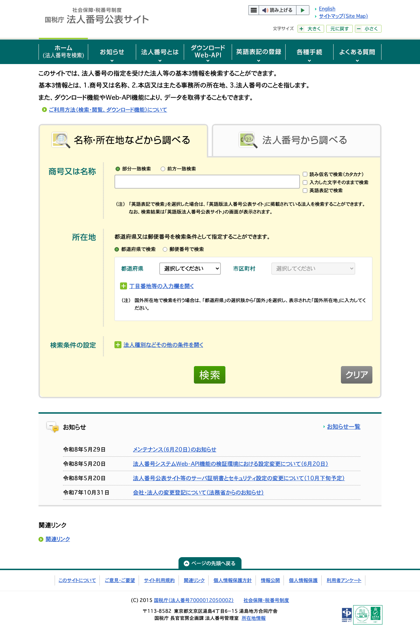
Task: Go to ホーム (法人番号を検索) menu
Action: click(63, 52)
